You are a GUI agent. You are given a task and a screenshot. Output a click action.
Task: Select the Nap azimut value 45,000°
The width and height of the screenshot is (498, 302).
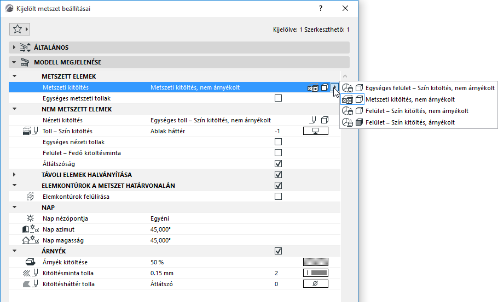(x=160, y=229)
